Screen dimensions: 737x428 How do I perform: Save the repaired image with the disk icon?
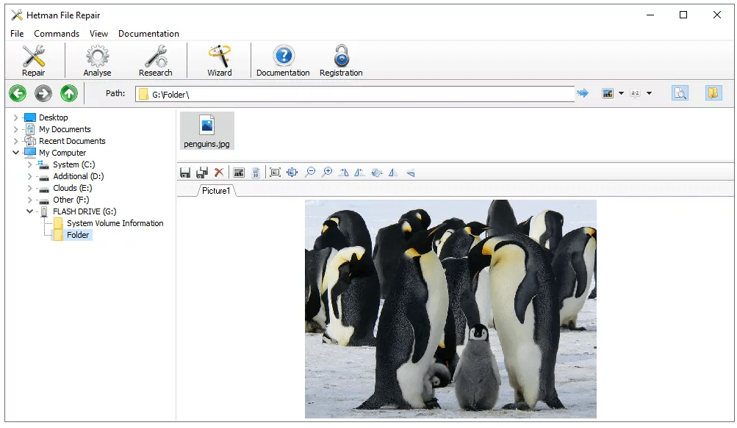tap(184, 172)
